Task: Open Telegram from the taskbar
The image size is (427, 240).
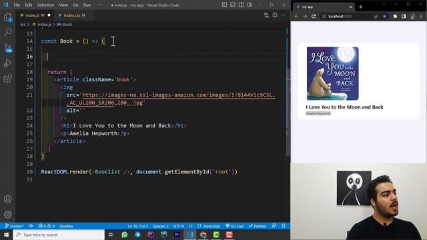Action: click(137, 235)
